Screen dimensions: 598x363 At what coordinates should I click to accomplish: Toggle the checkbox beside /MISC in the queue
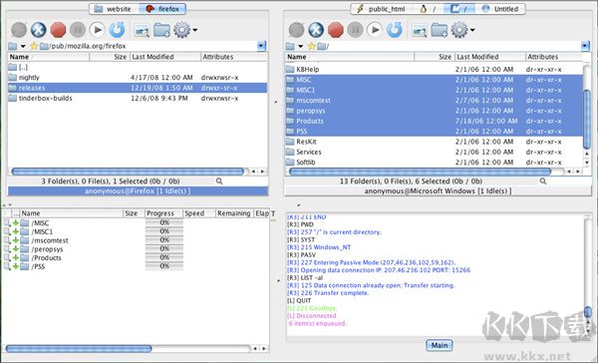[7, 223]
